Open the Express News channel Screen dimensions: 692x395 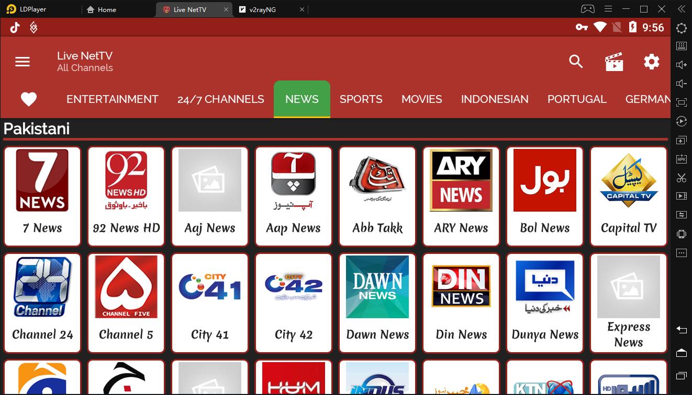click(x=629, y=303)
